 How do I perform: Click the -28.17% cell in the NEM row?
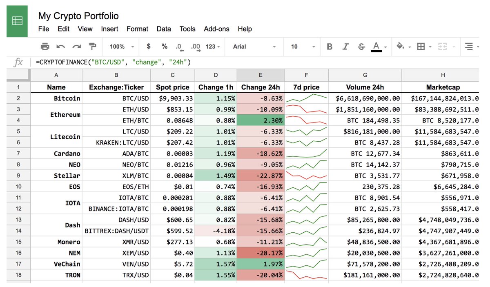(261, 253)
